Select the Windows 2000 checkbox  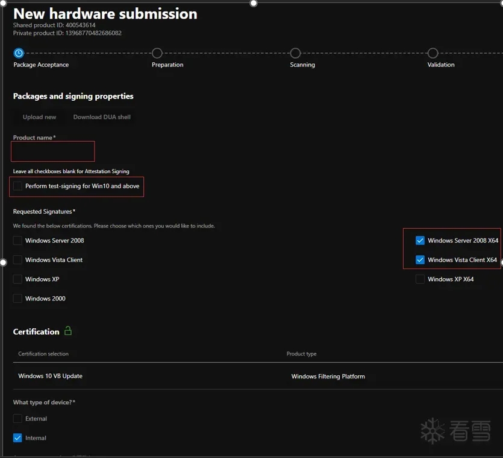pos(18,298)
